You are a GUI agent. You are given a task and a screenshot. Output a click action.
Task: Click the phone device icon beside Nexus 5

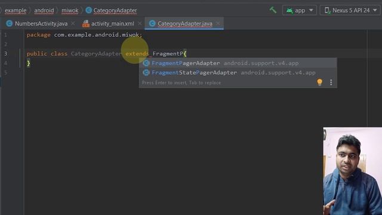coord(327,11)
